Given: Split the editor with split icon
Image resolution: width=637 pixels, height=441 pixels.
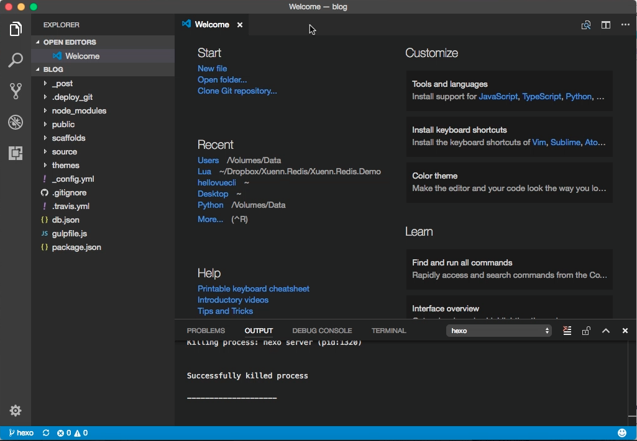Looking at the screenshot, I should (x=606, y=25).
